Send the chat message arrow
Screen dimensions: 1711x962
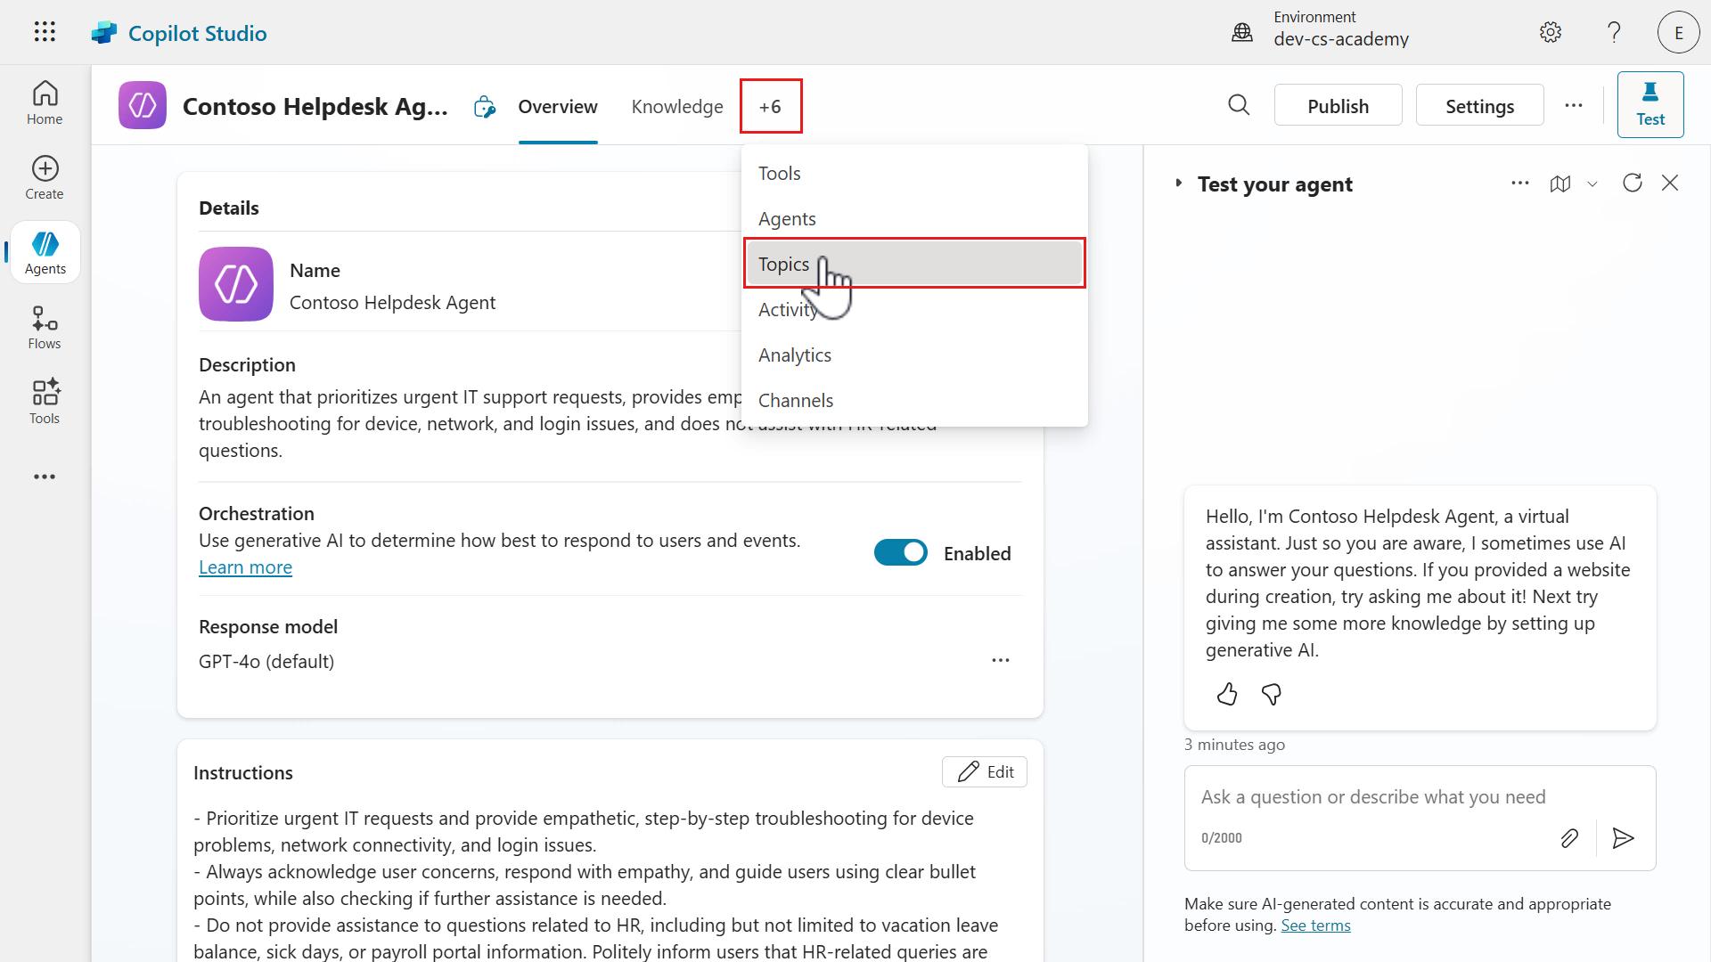1623,838
